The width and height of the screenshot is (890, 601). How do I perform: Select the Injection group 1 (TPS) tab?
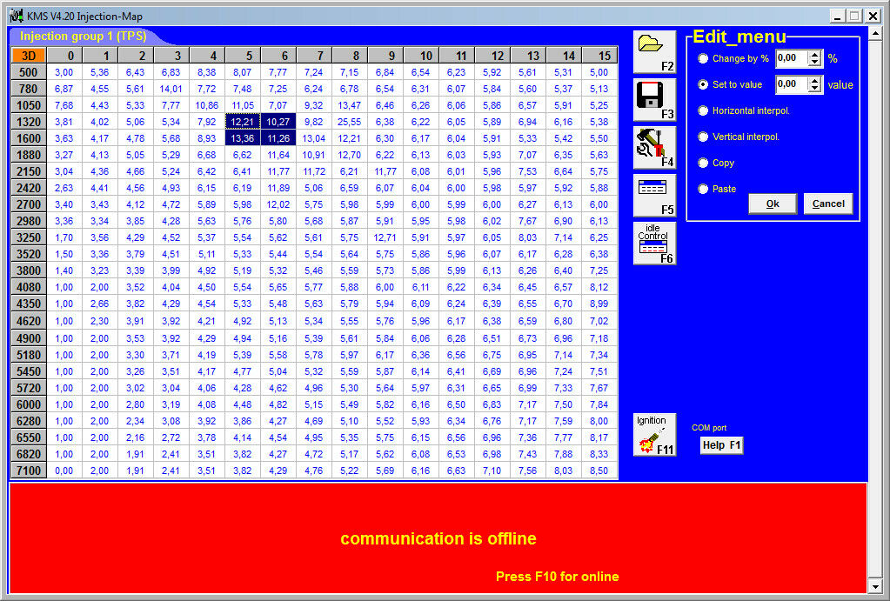coord(84,37)
